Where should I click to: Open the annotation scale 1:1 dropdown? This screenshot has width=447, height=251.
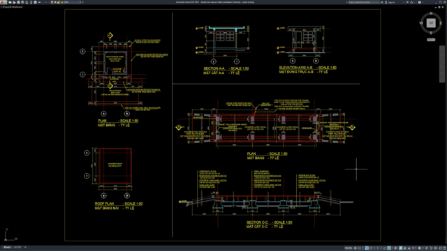[x=414, y=248]
